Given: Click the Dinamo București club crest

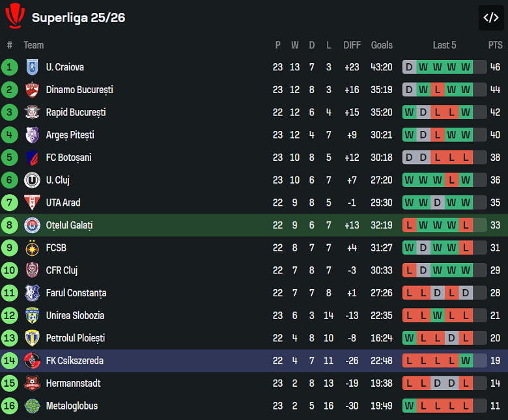Looking at the screenshot, I should [32, 90].
